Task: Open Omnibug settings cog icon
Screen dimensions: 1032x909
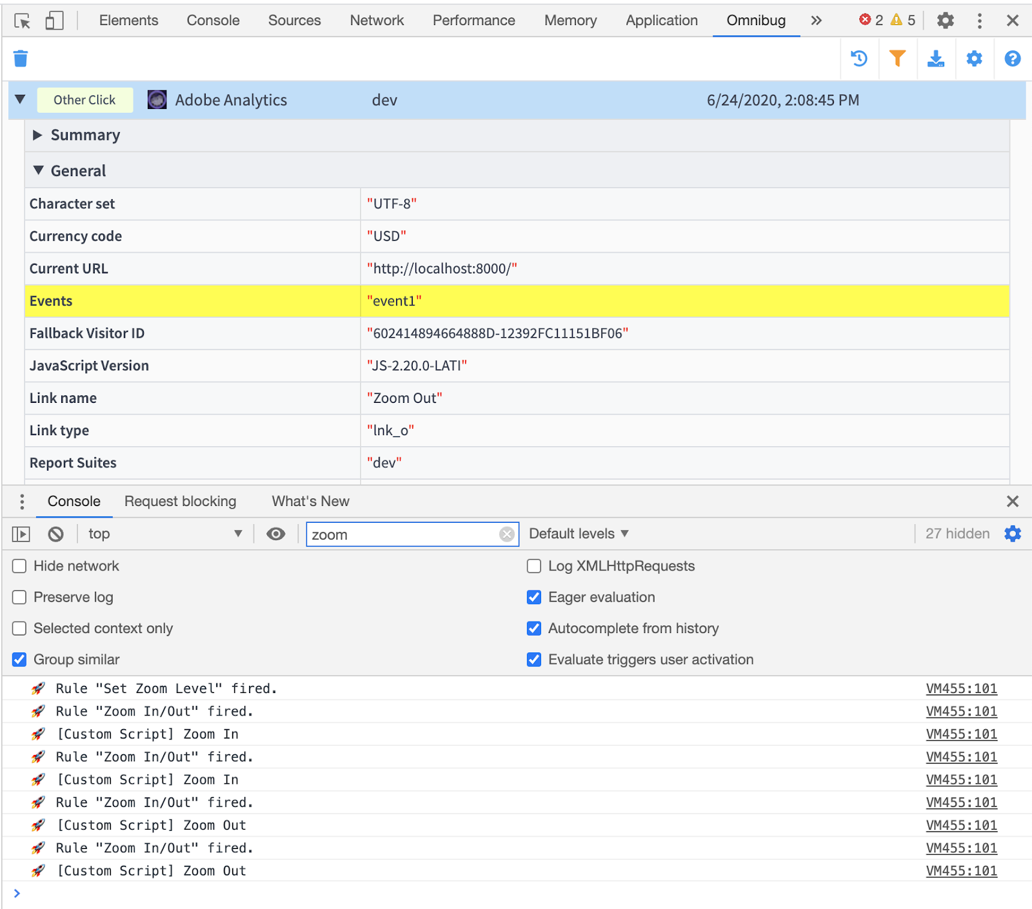Action: click(974, 59)
